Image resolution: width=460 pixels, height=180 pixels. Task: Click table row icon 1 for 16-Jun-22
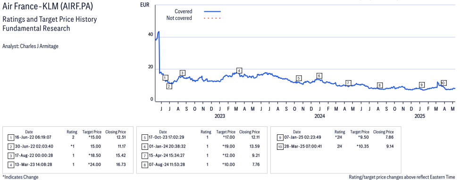click(x=11, y=137)
